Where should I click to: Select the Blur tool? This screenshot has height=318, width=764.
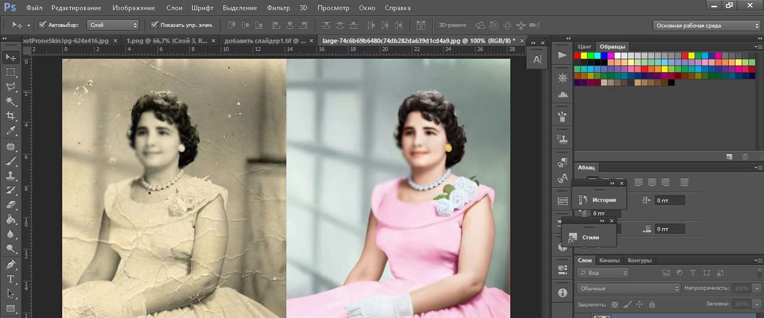(x=11, y=234)
